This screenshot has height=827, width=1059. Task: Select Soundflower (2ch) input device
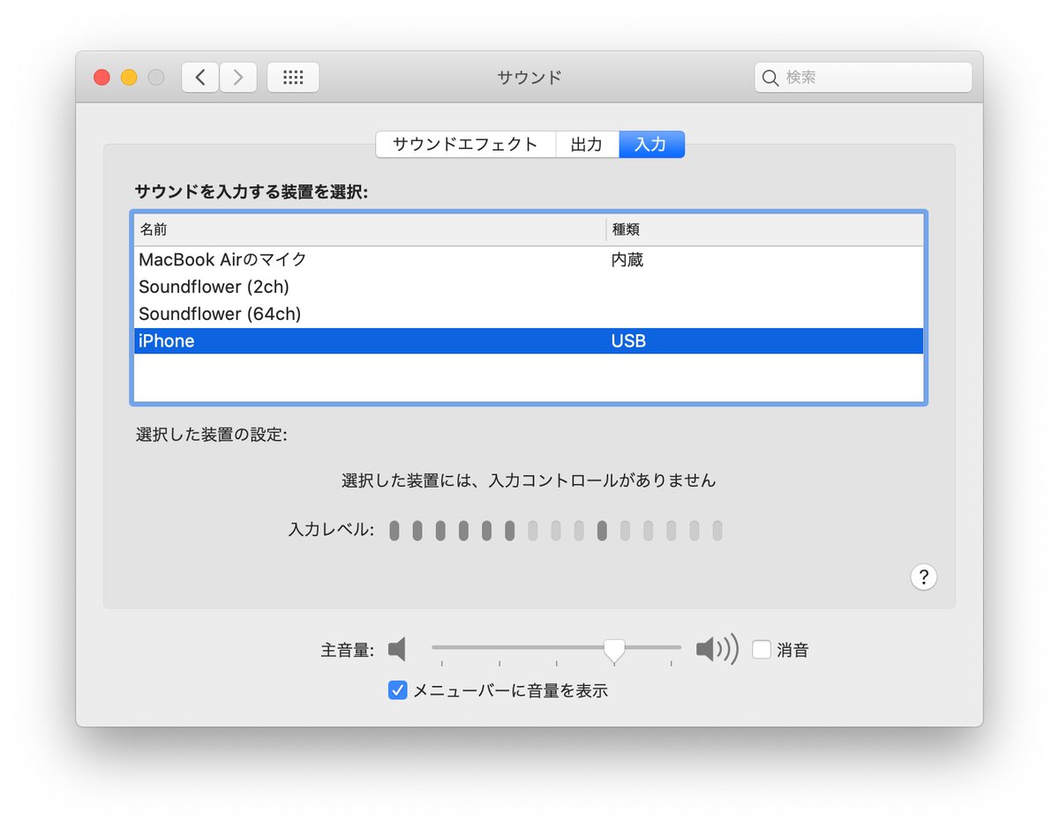tap(529, 287)
